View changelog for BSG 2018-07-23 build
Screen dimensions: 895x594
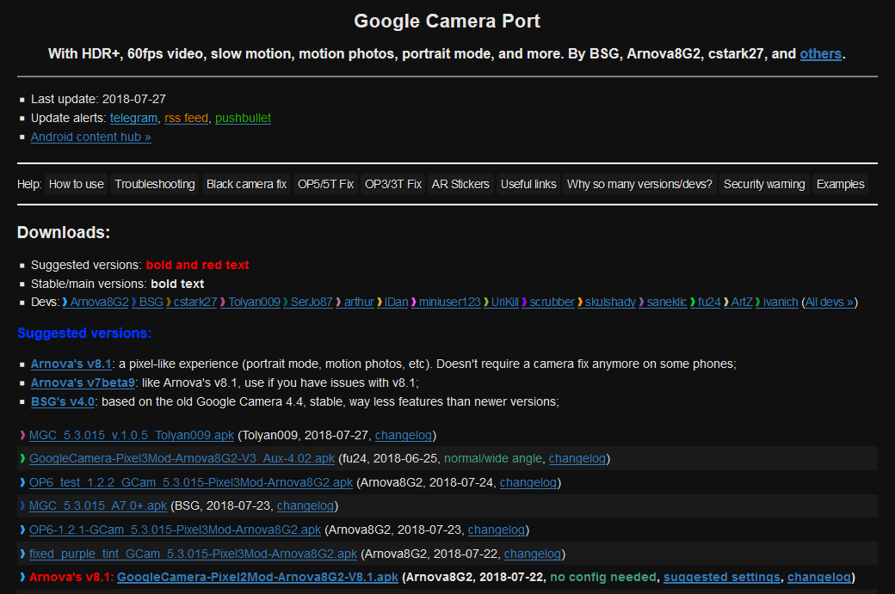(306, 505)
